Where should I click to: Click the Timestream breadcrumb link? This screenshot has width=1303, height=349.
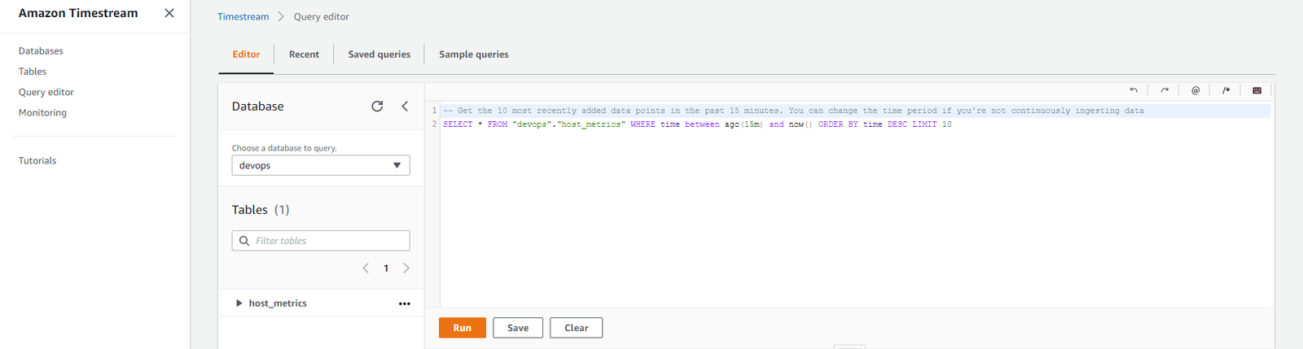[x=243, y=16]
